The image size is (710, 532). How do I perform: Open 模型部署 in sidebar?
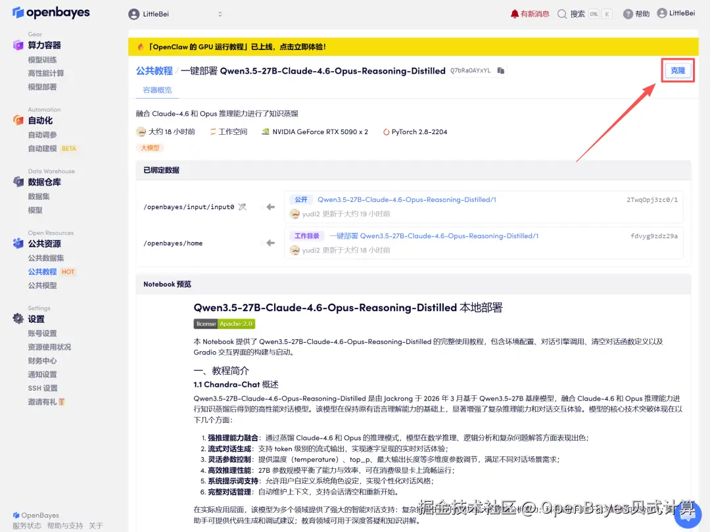(42, 87)
